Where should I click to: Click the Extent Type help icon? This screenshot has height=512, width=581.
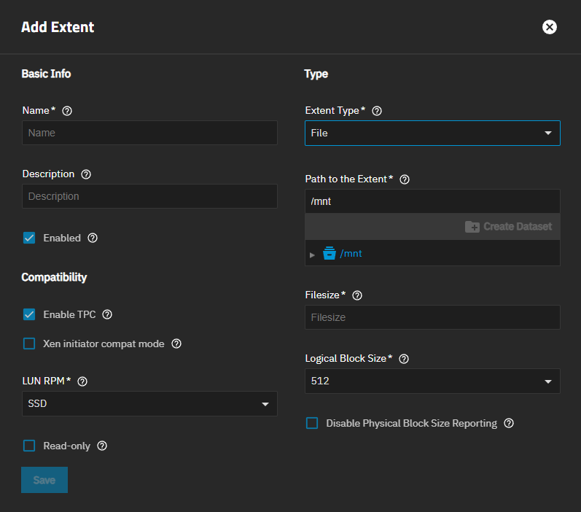(377, 111)
